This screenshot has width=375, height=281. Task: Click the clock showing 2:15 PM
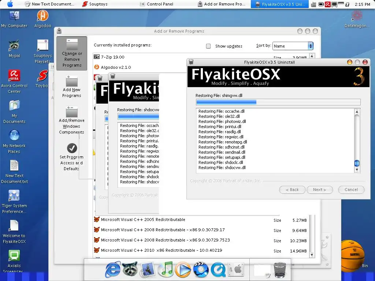[362, 4]
